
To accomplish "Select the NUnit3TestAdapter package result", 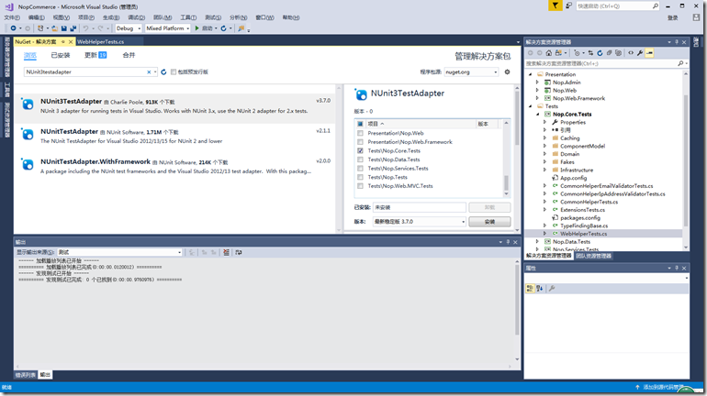I will 175,106.
